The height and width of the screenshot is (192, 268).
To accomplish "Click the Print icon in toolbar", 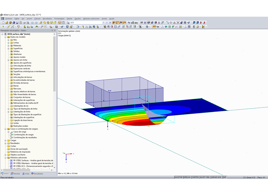I will point(24,23).
